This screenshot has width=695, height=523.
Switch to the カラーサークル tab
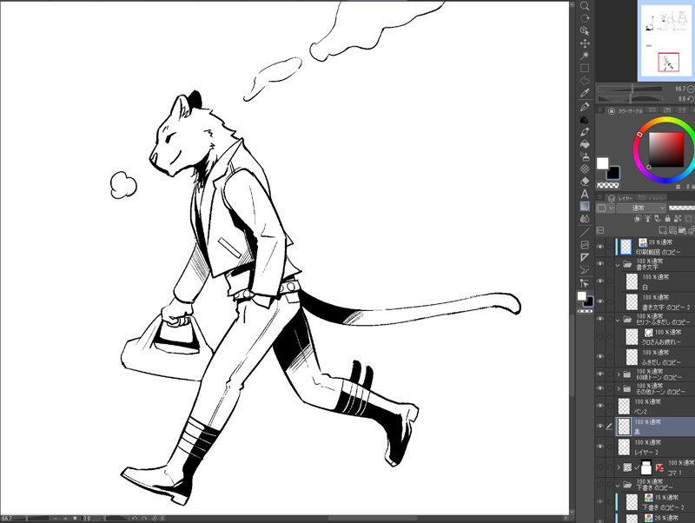pos(625,111)
